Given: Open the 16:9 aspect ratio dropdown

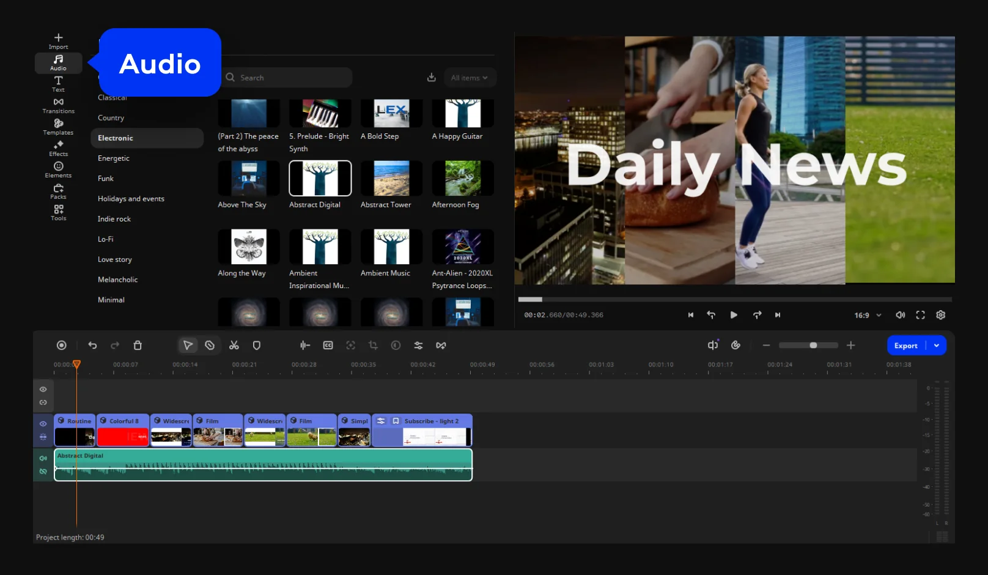Looking at the screenshot, I should [x=868, y=315].
